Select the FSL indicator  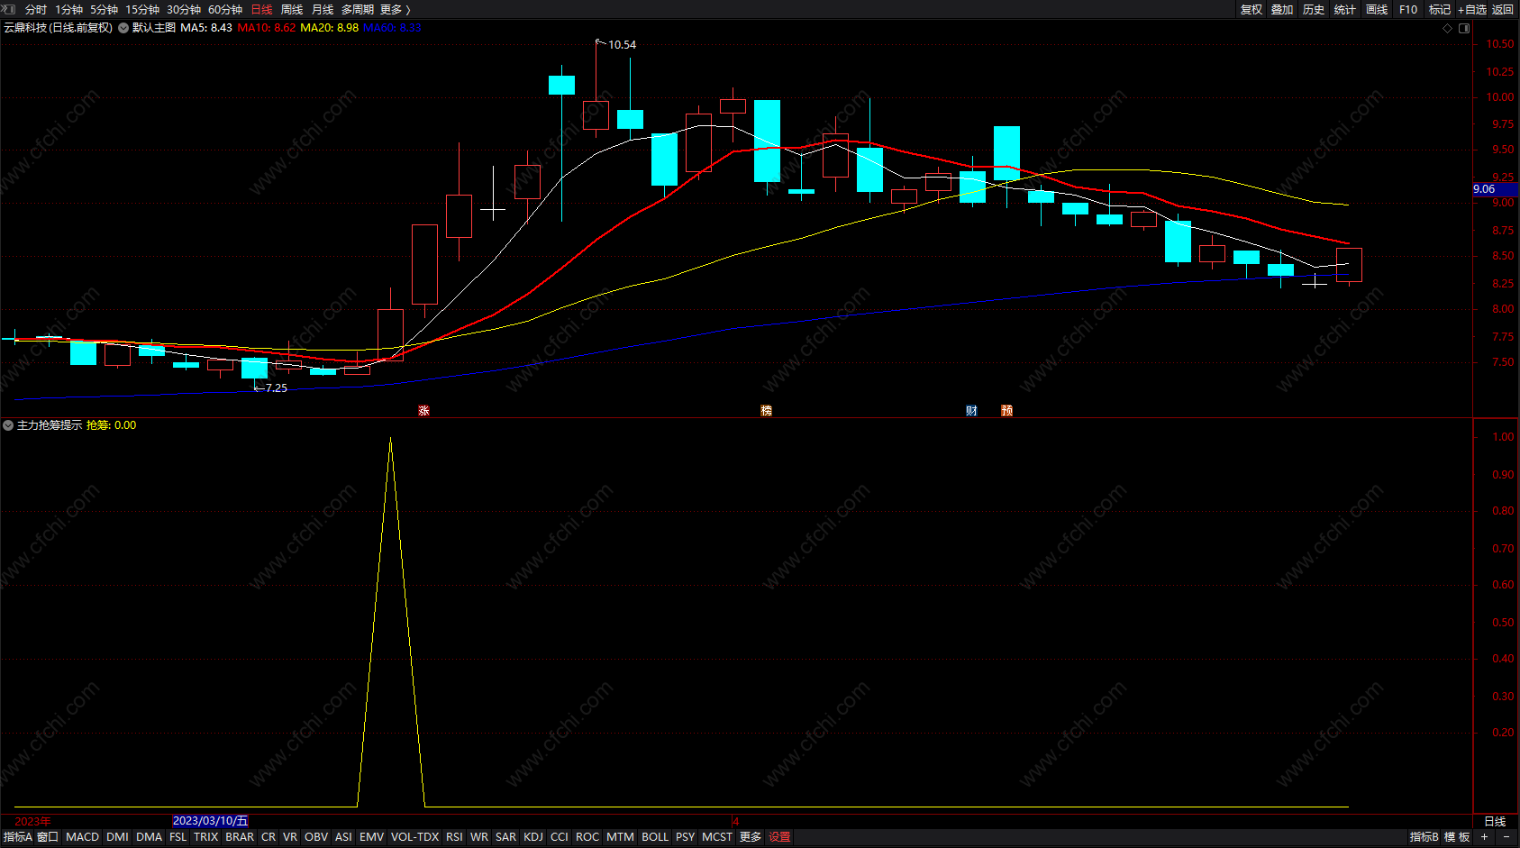(178, 837)
